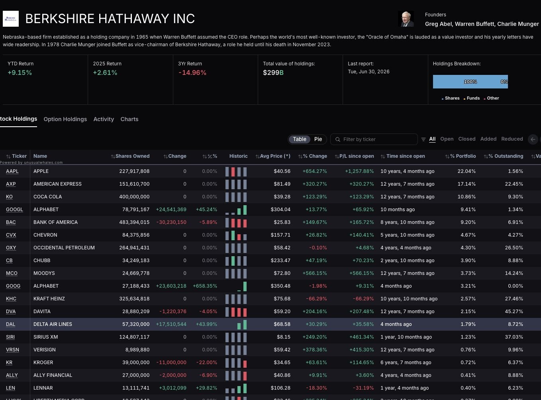Click the blue Holdings Breakdown bar
This screenshot has width=541, height=400.
pyautogui.click(x=470, y=82)
